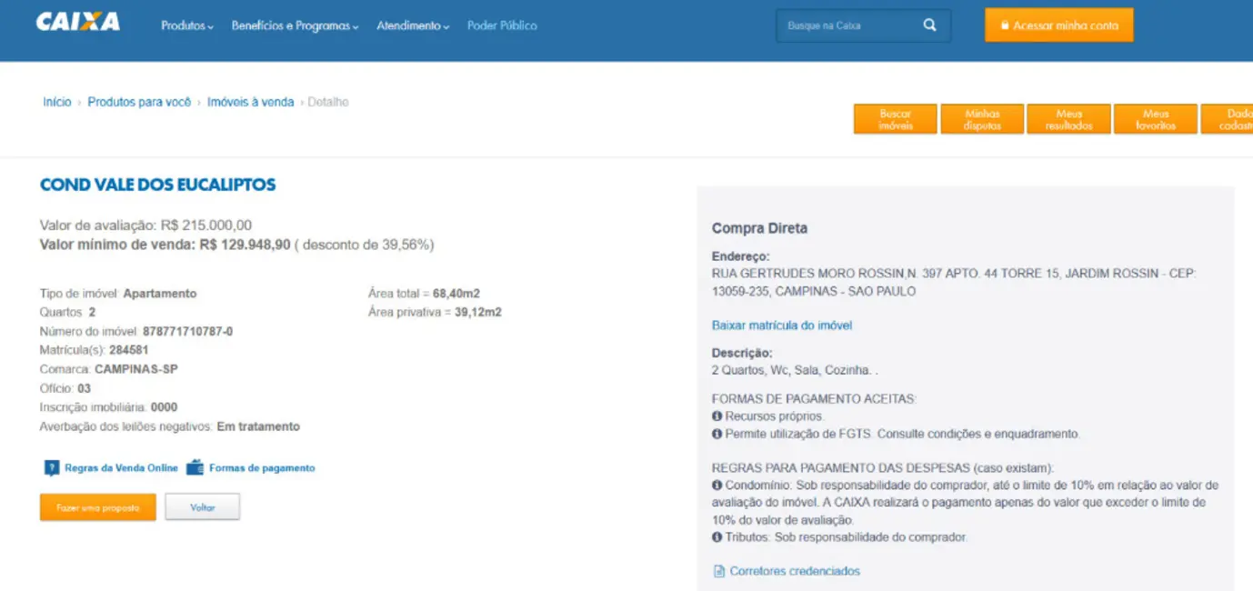
Task: Click the question bubble icon beside Regras da Venda Online
Action: pyautogui.click(x=52, y=466)
